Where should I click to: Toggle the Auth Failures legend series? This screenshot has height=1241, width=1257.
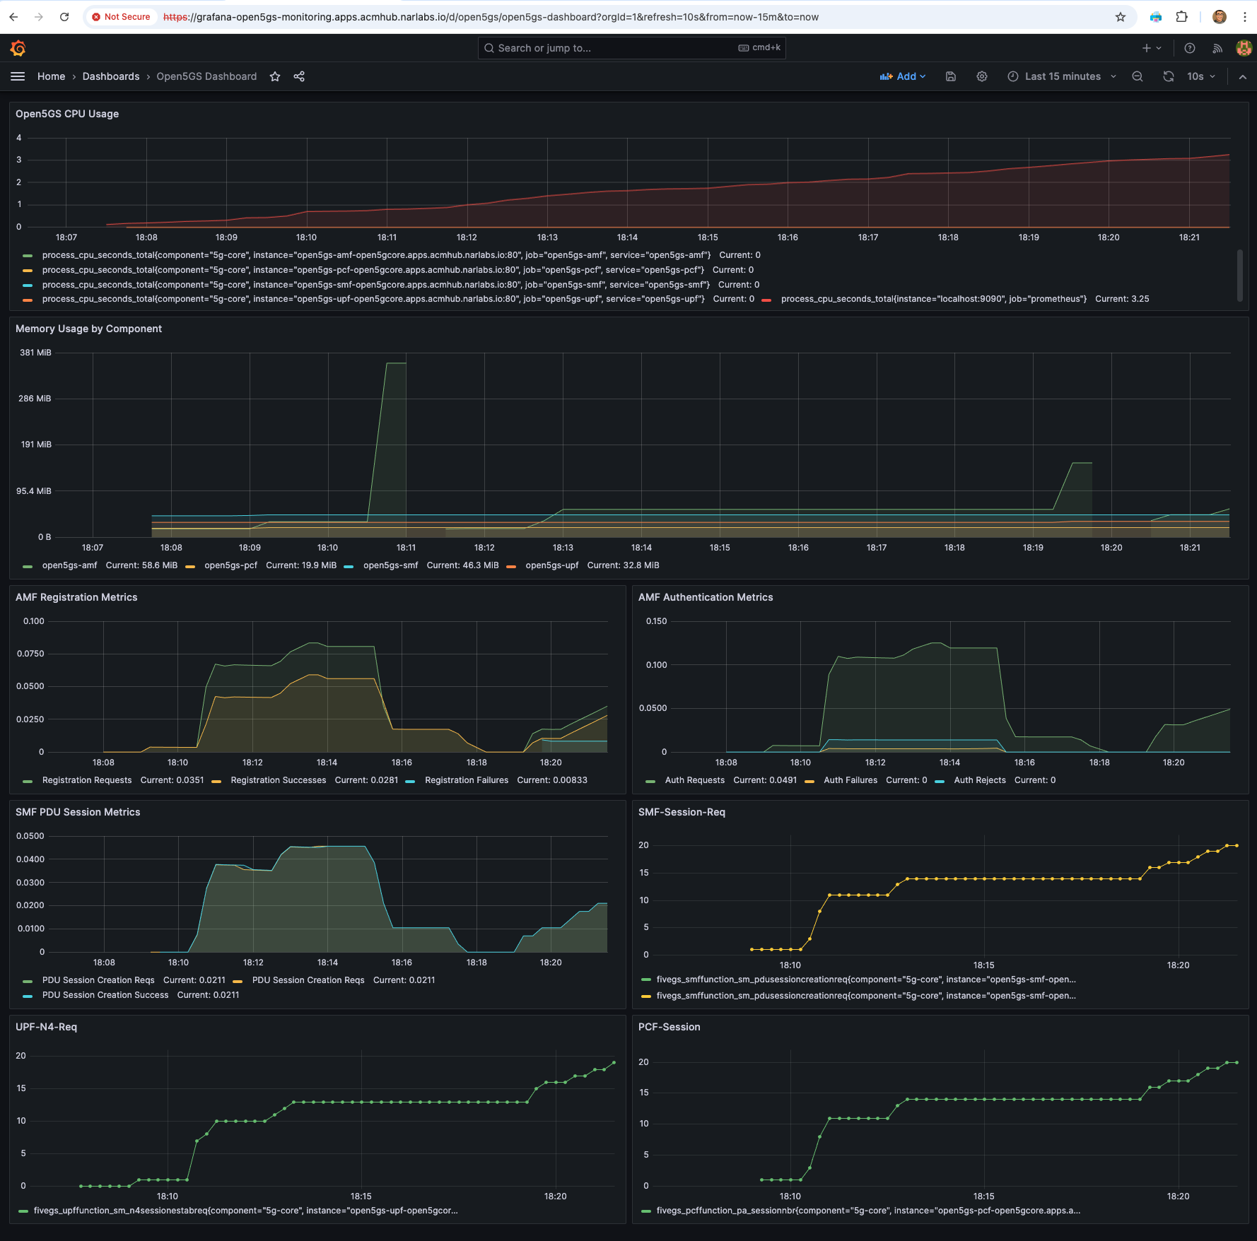pyautogui.click(x=850, y=780)
